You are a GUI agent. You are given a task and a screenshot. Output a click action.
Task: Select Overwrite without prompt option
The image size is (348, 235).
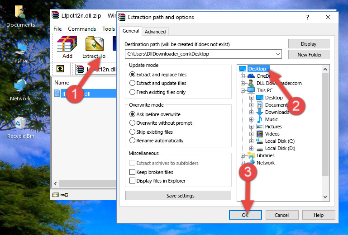click(161, 123)
